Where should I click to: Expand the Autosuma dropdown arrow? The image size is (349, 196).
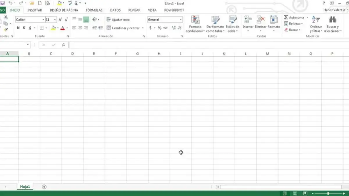pos(307,17)
